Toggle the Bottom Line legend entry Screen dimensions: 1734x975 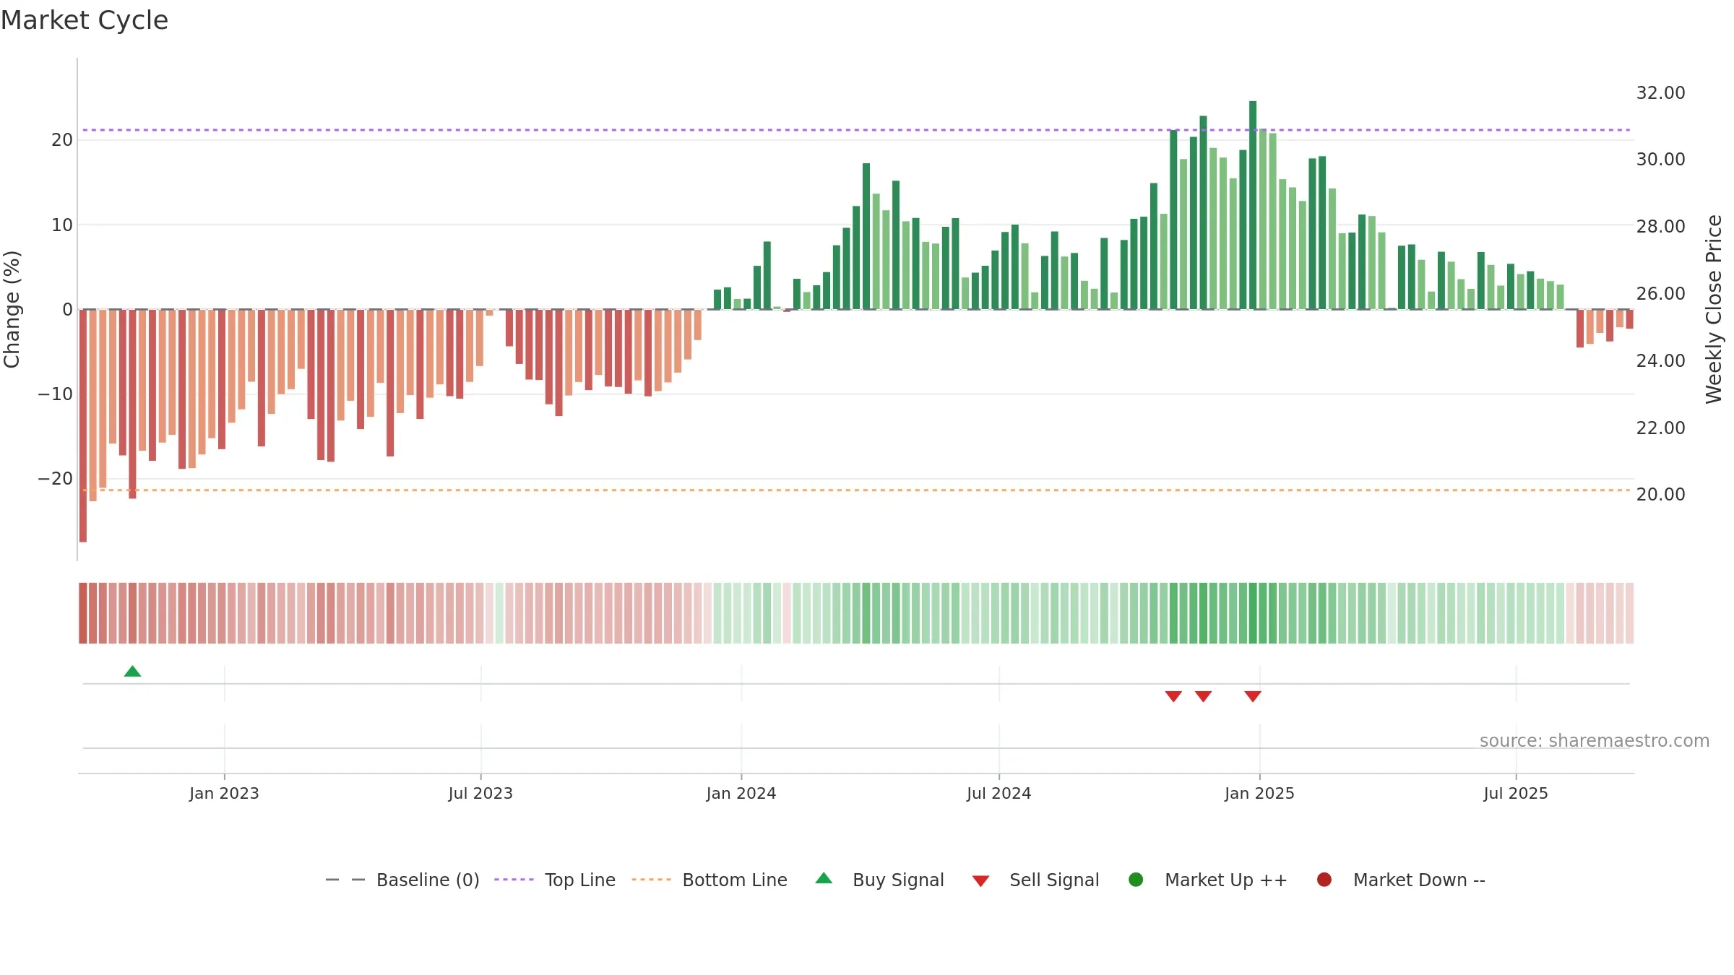(x=709, y=880)
